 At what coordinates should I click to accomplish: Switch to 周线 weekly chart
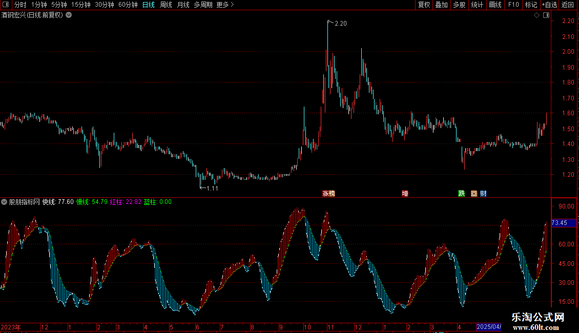coord(166,5)
